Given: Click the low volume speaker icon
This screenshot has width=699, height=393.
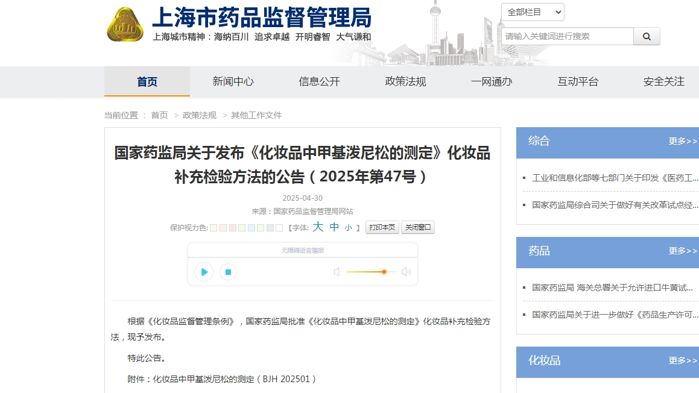Looking at the screenshot, I should 337,272.
